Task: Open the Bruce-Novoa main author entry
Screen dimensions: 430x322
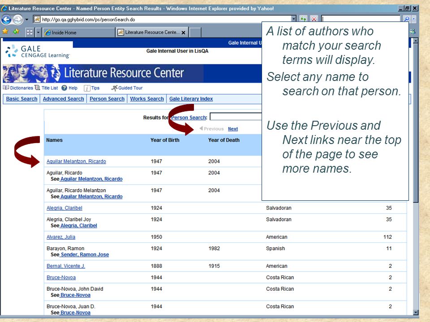Action: click(x=61, y=277)
